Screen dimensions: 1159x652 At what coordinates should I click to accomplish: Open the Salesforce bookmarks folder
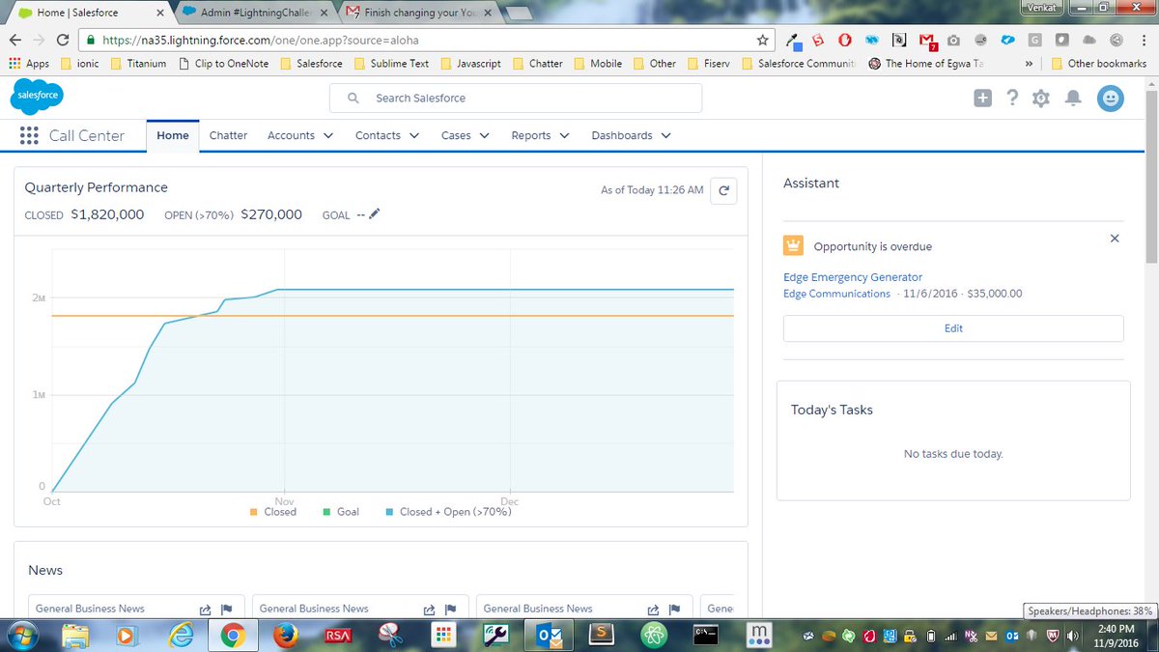click(311, 64)
